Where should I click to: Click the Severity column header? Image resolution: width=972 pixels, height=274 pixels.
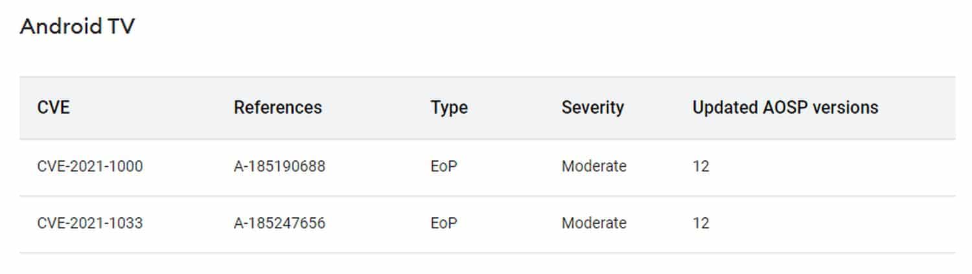pos(592,107)
